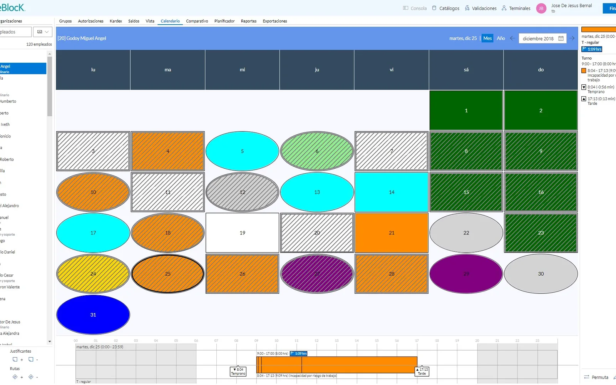The image size is (616, 385).
Task: Open Validaciones from the top bar
Action: 480,8
